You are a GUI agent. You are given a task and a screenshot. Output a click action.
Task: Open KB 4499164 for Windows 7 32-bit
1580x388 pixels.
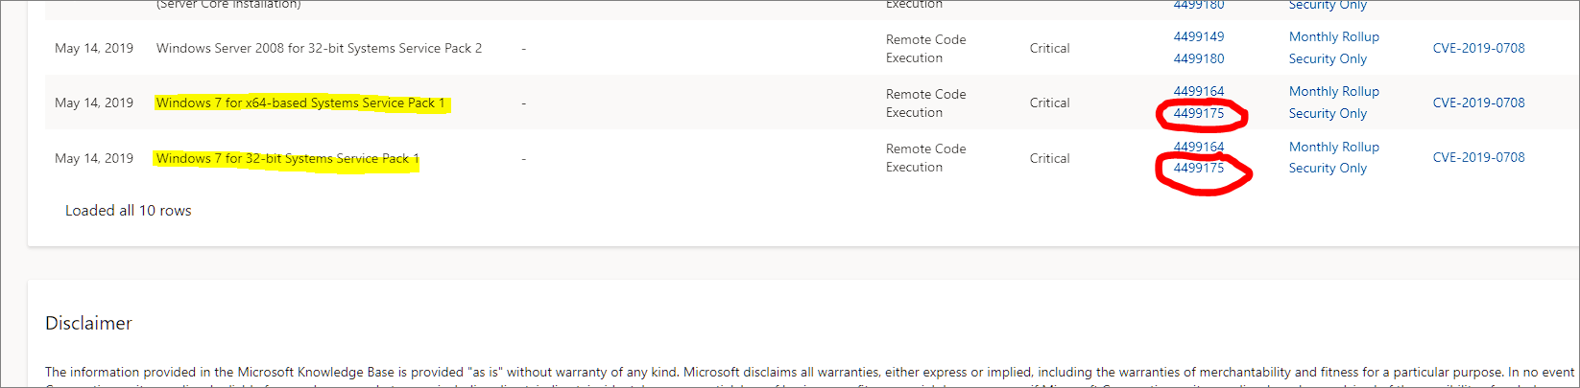[x=1198, y=148]
